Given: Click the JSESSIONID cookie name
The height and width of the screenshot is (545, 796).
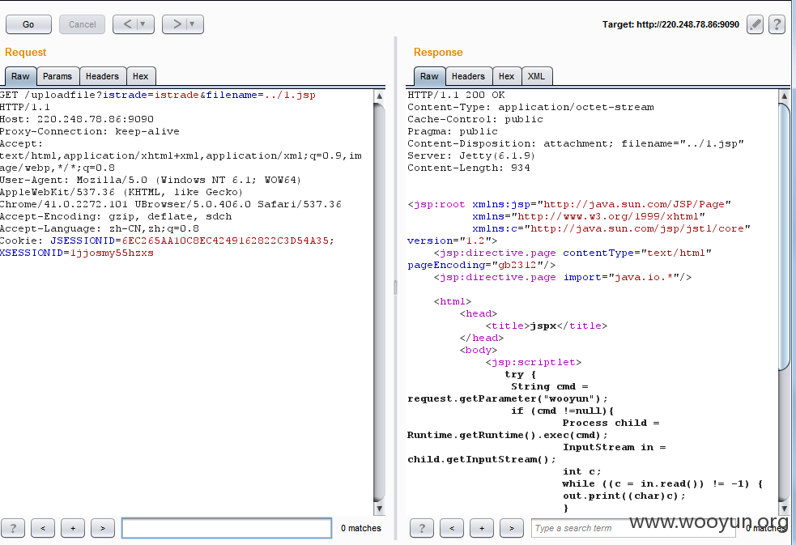Looking at the screenshot, I should click(83, 241).
